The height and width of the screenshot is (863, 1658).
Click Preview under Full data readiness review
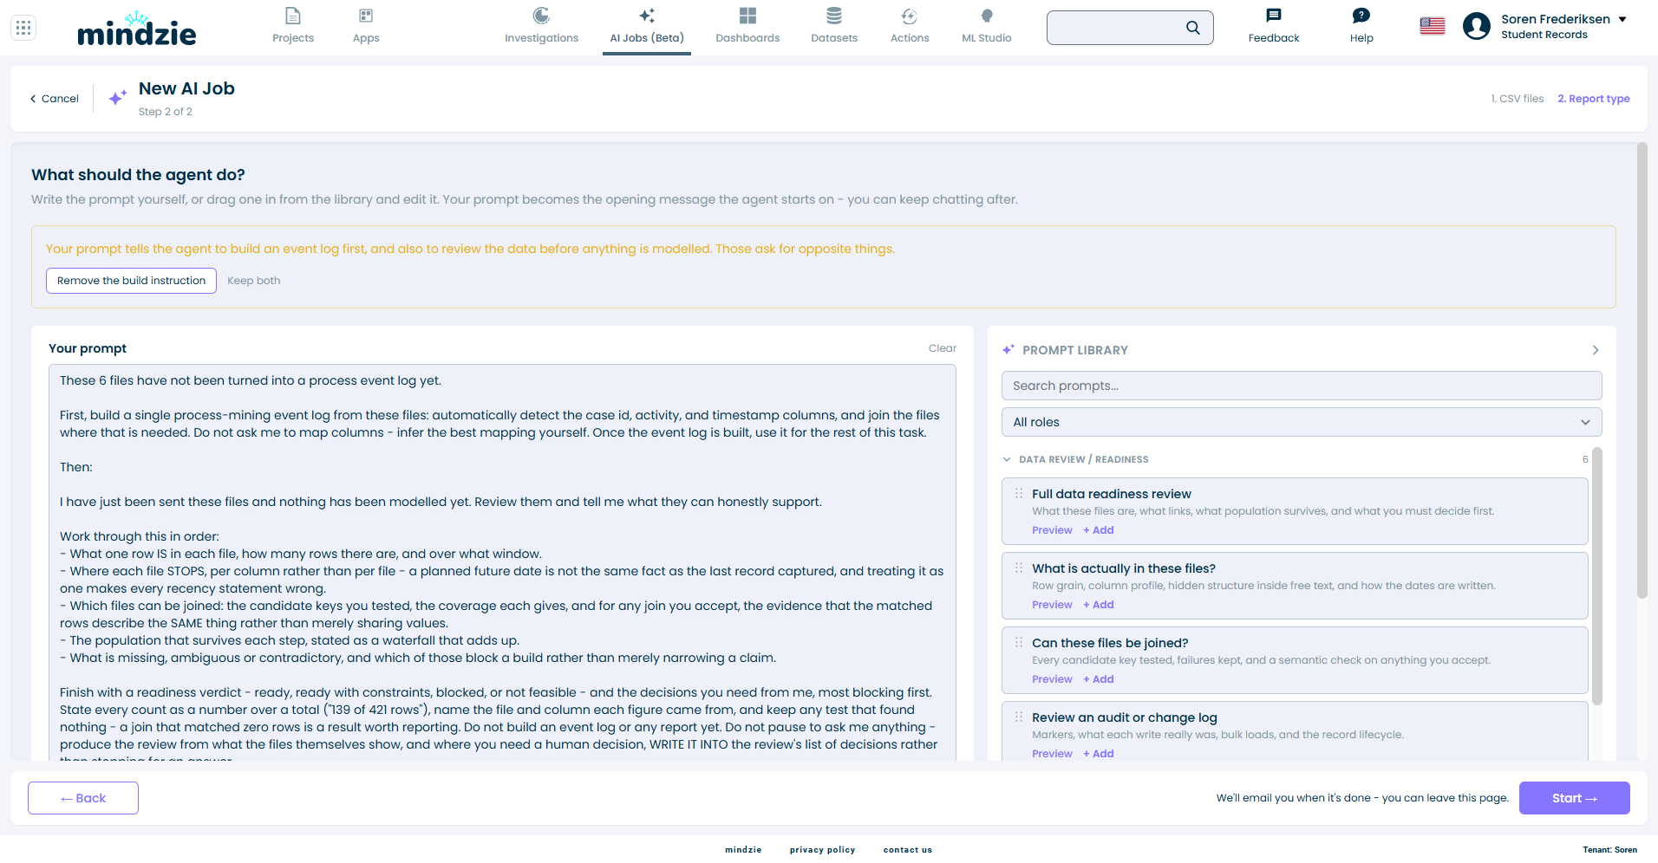click(x=1052, y=530)
